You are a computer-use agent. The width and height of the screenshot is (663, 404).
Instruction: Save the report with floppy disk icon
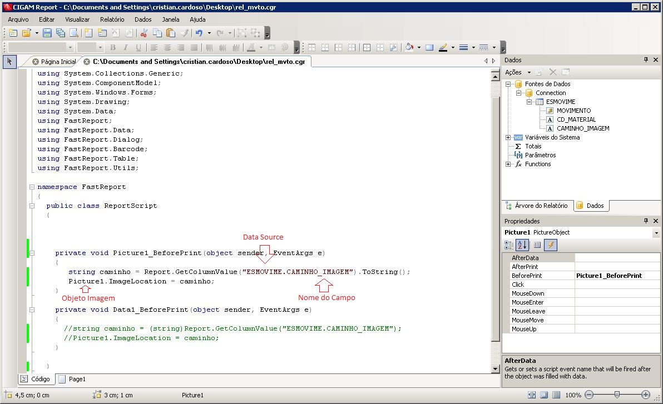(x=47, y=33)
